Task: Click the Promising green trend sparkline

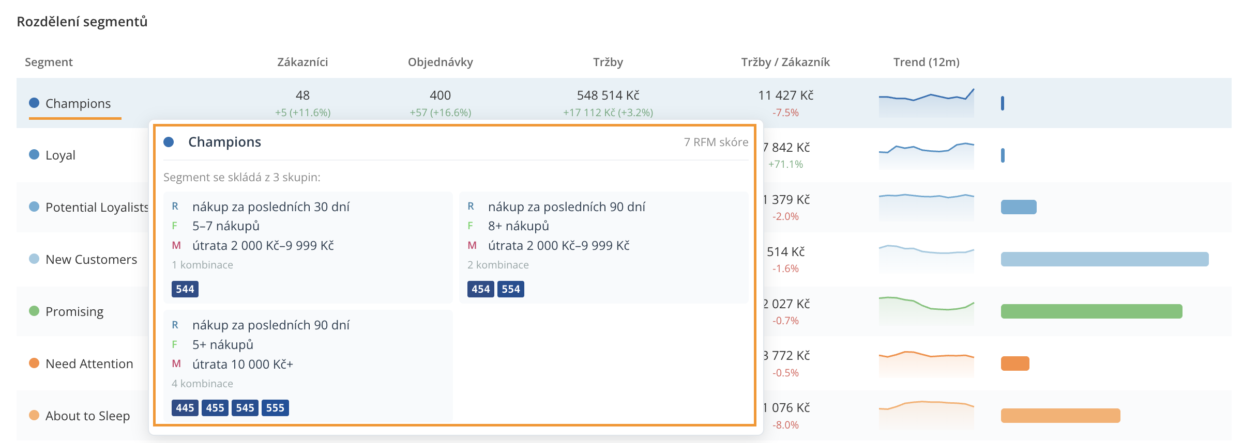Action: click(927, 311)
